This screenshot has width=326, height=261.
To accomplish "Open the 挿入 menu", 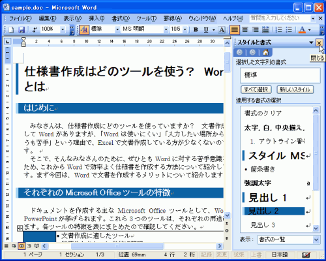I will click(96, 19).
